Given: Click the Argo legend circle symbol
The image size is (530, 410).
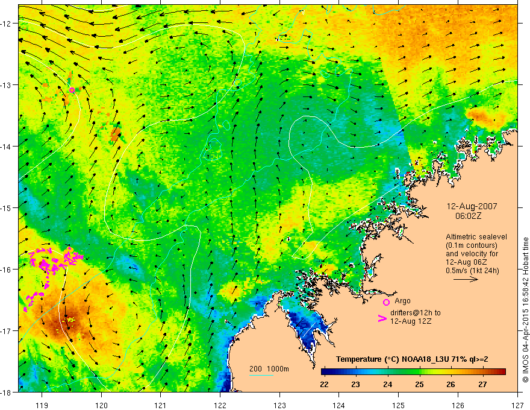Looking at the screenshot, I should [386, 302].
